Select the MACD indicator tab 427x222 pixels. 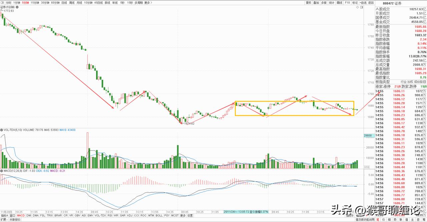(21, 215)
